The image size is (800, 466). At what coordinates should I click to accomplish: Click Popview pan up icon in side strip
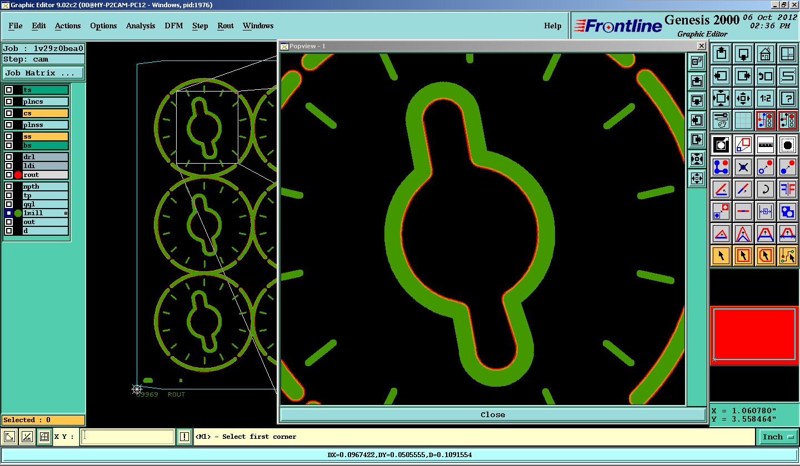point(697,82)
